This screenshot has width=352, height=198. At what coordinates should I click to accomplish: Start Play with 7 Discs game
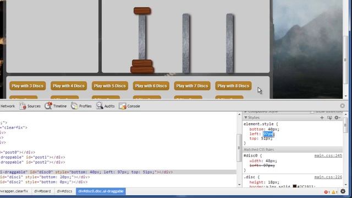(192, 86)
